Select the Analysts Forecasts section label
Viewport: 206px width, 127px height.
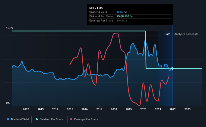point(186,34)
